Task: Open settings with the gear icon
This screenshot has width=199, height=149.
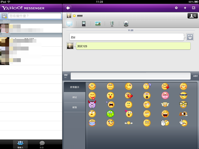Action: tap(176, 8)
